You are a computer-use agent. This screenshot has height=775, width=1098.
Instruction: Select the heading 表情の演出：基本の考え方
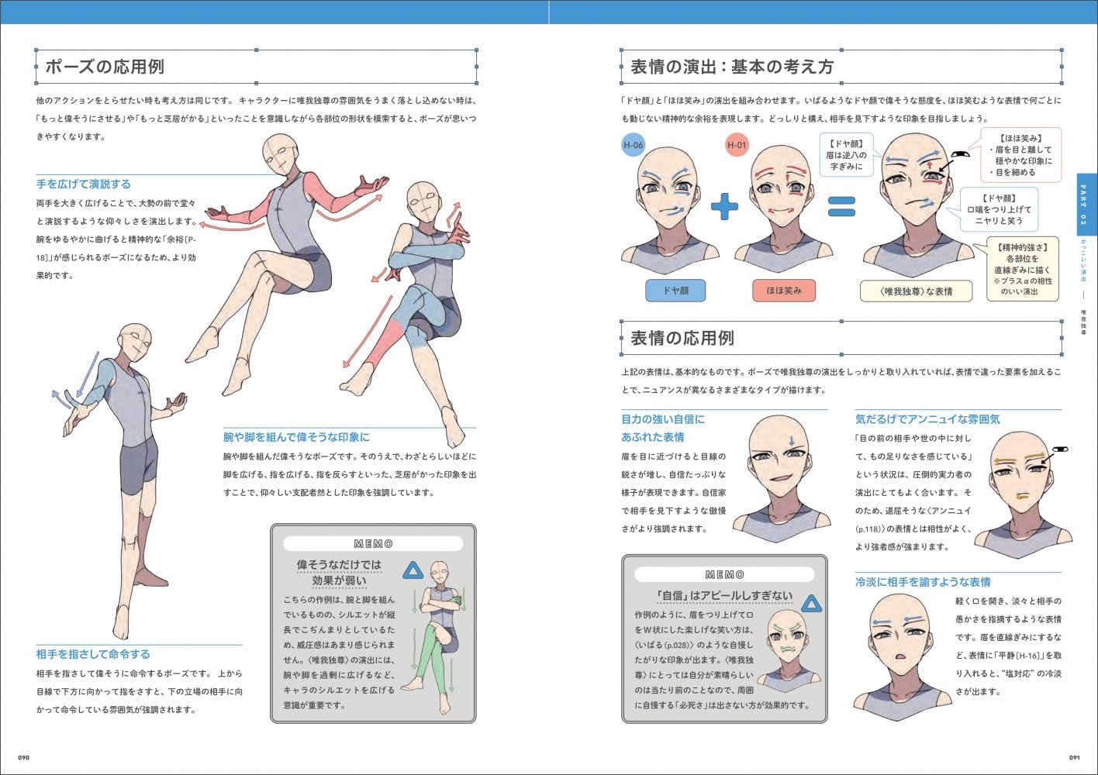coord(731,67)
